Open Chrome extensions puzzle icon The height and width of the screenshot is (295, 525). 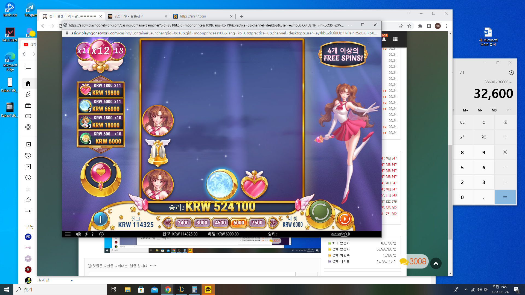(420, 26)
